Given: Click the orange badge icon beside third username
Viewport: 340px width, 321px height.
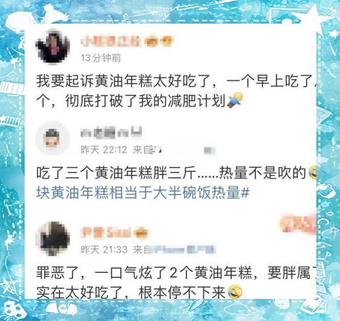Looking at the screenshot, I should click(141, 233).
